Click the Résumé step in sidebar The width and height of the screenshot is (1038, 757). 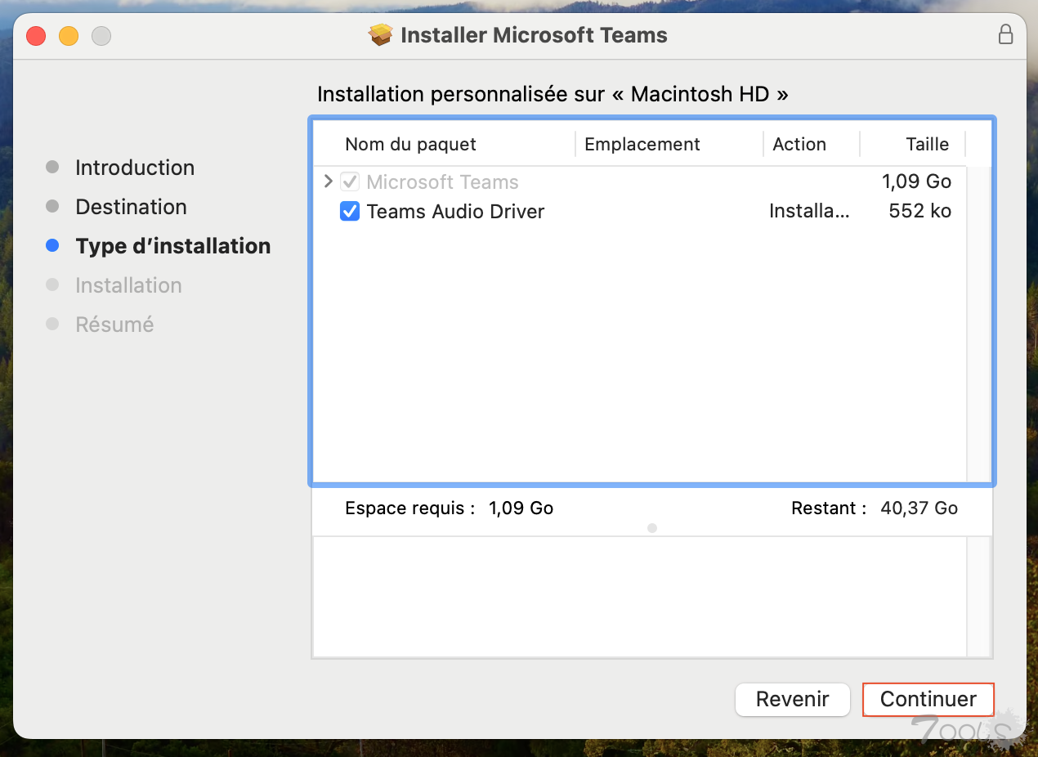[x=114, y=325]
